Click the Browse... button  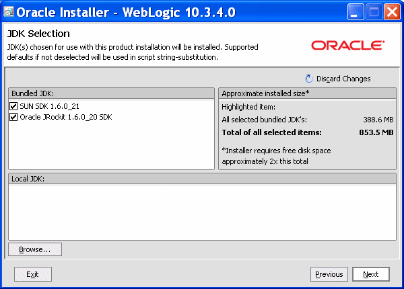coord(35,249)
